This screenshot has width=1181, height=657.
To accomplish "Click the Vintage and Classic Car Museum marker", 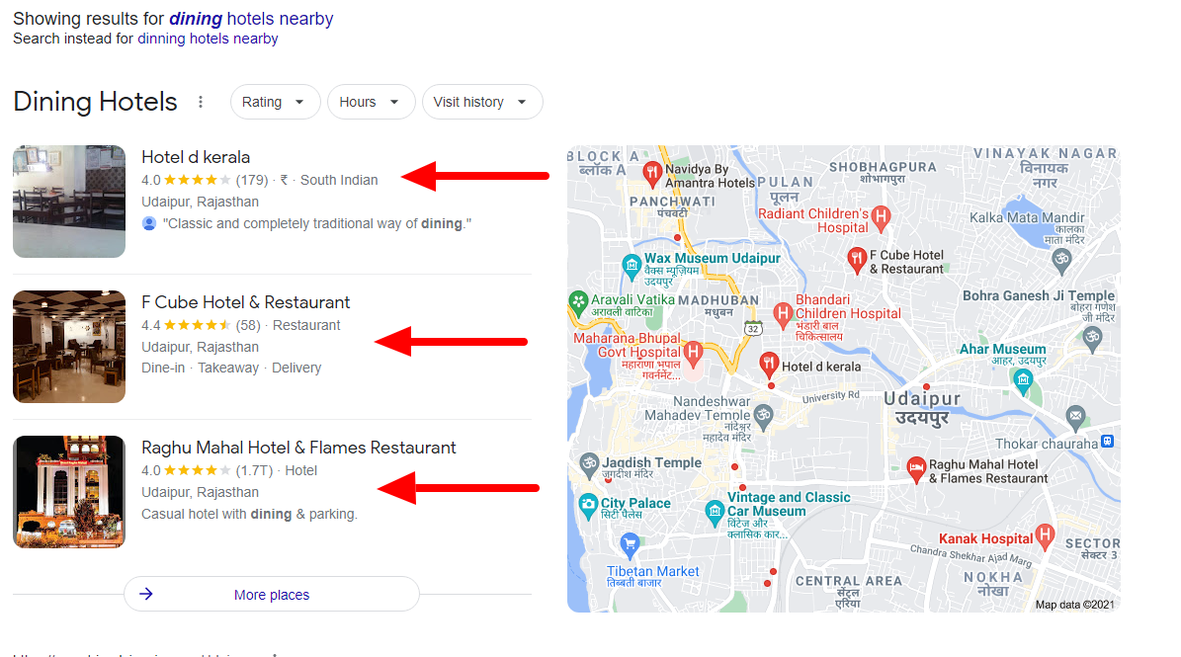I will [x=715, y=513].
